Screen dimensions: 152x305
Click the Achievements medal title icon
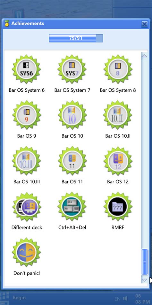pyautogui.click(x=7, y=23)
